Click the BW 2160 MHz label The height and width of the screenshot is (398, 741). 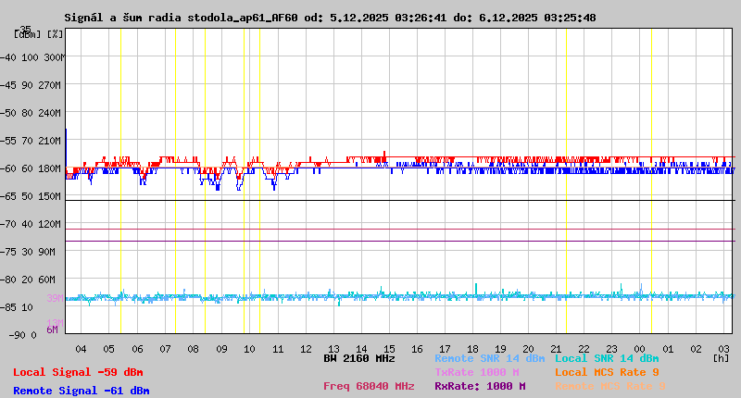(359, 358)
